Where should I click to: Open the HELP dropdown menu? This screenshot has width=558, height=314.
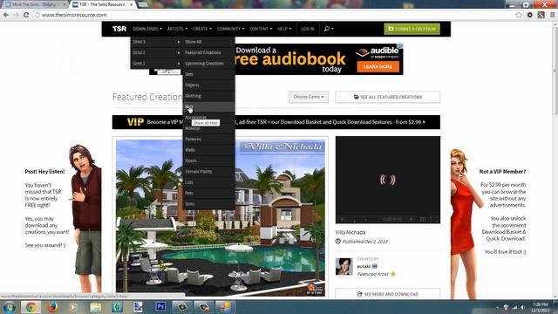[x=284, y=29]
